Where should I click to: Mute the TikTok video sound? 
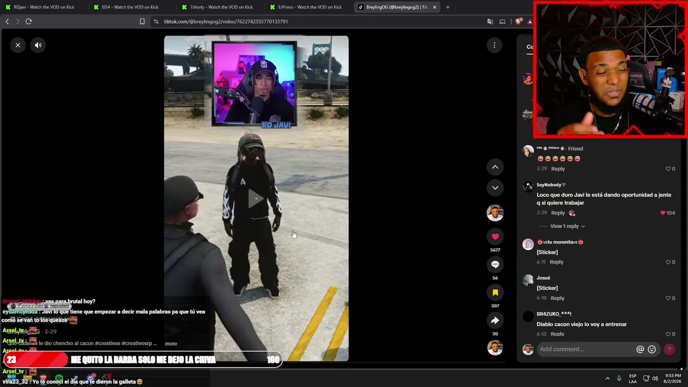pyautogui.click(x=38, y=45)
